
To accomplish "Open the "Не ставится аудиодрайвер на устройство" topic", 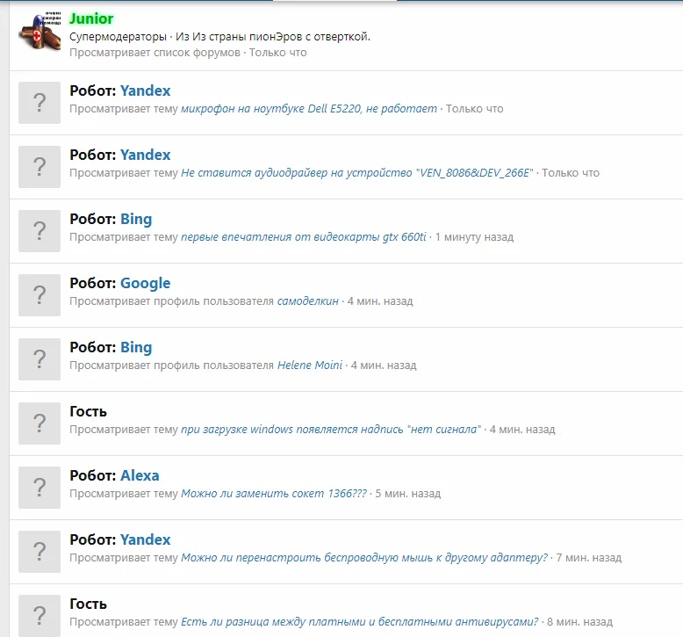I will click(357, 173).
